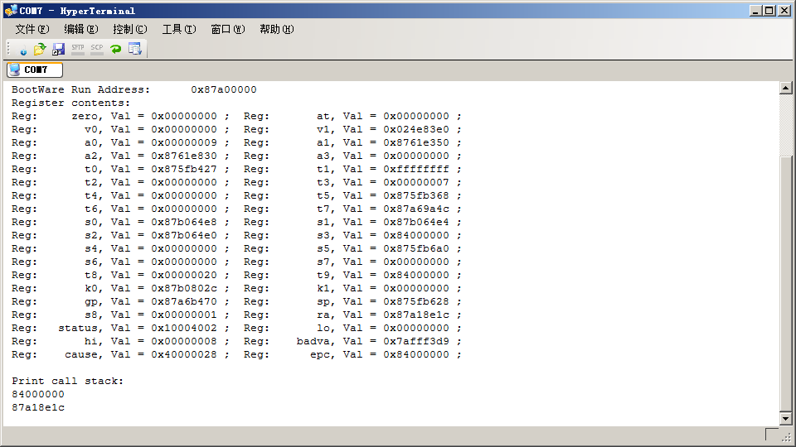Click the t0 value 0x875fb427
Screen dimensions: 796x447
[184, 169]
